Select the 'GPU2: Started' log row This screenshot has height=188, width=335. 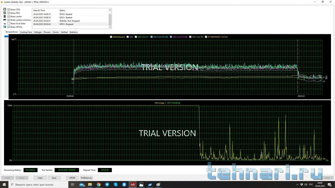(70, 14)
